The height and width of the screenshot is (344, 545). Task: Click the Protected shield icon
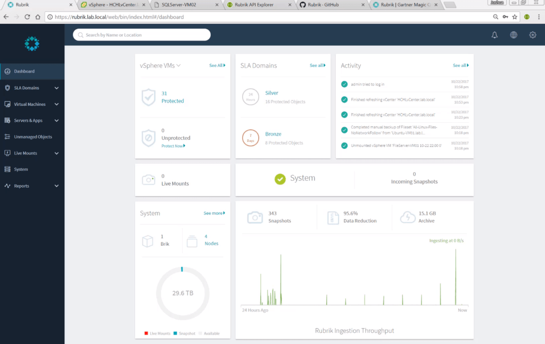tap(148, 97)
